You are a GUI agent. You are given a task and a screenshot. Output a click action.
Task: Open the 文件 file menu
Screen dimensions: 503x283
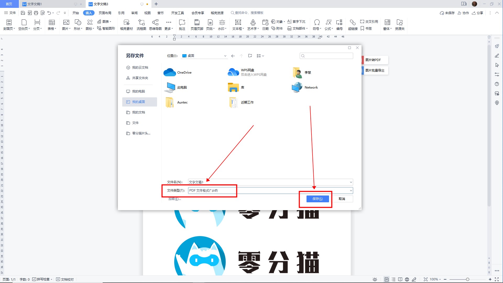click(x=10, y=13)
